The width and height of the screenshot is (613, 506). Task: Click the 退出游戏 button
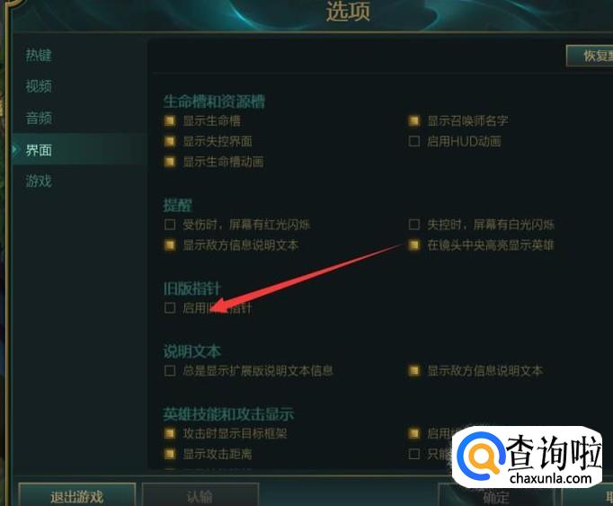(x=77, y=495)
